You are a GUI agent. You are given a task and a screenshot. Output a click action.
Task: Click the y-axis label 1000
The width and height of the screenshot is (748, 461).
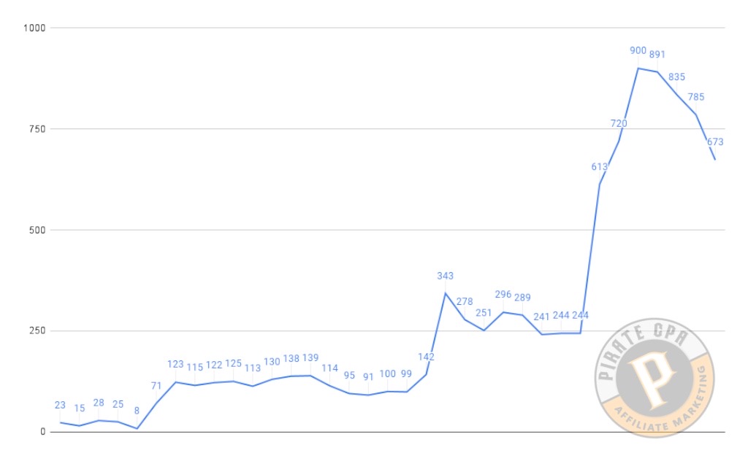pyautogui.click(x=34, y=28)
